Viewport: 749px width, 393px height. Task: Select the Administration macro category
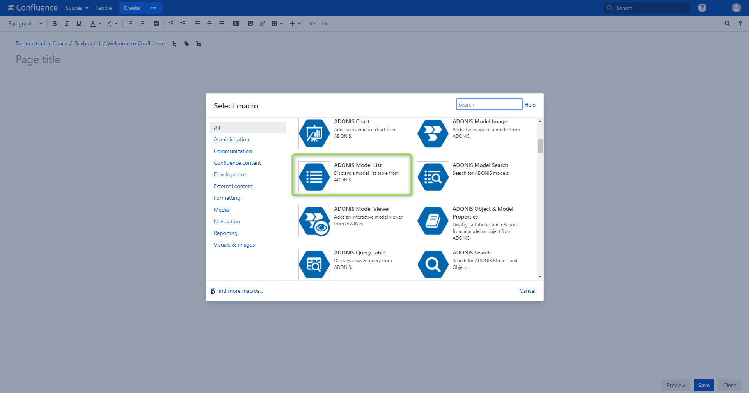click(231, 139)
